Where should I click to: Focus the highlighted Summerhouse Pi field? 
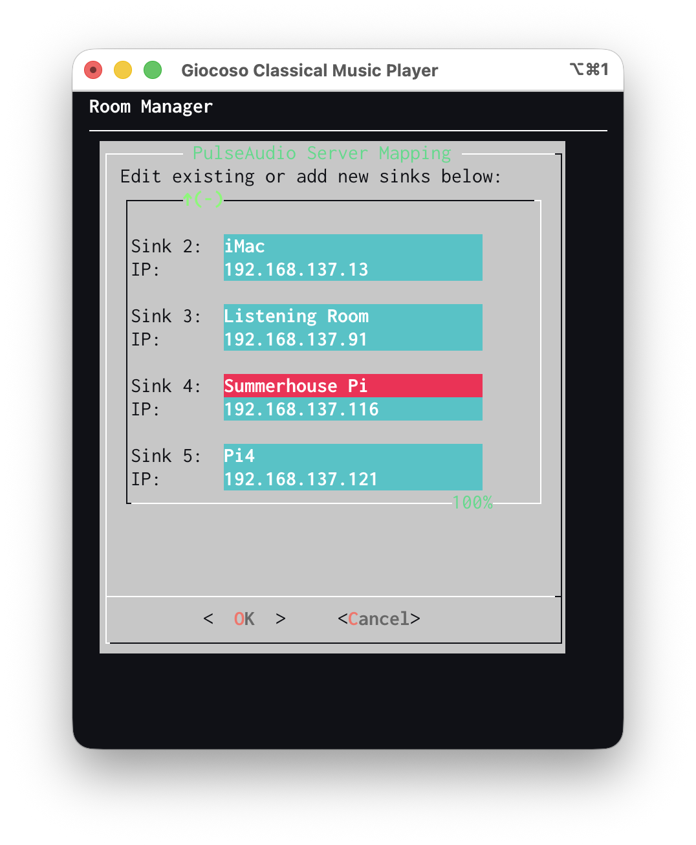[353, 386]
